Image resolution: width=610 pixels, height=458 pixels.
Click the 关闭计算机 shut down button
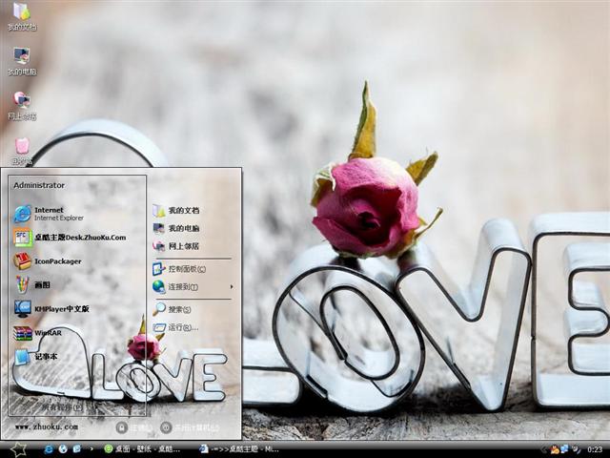coord(191,428)
